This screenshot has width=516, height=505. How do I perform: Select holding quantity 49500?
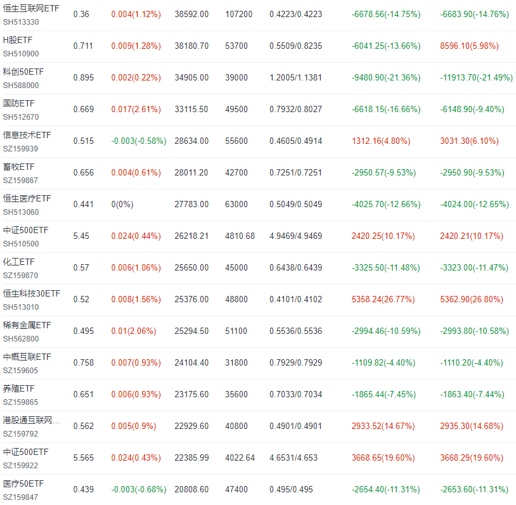coord(236,109)
